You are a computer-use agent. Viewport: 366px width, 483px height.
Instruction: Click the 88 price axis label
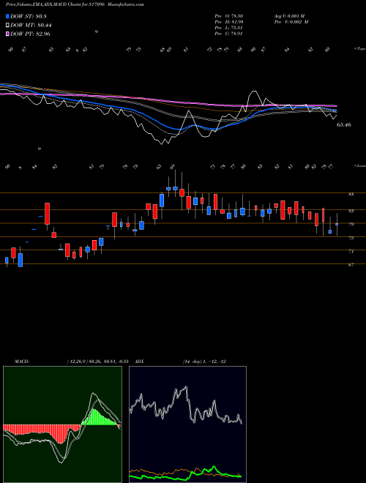[x=351, y=195]
